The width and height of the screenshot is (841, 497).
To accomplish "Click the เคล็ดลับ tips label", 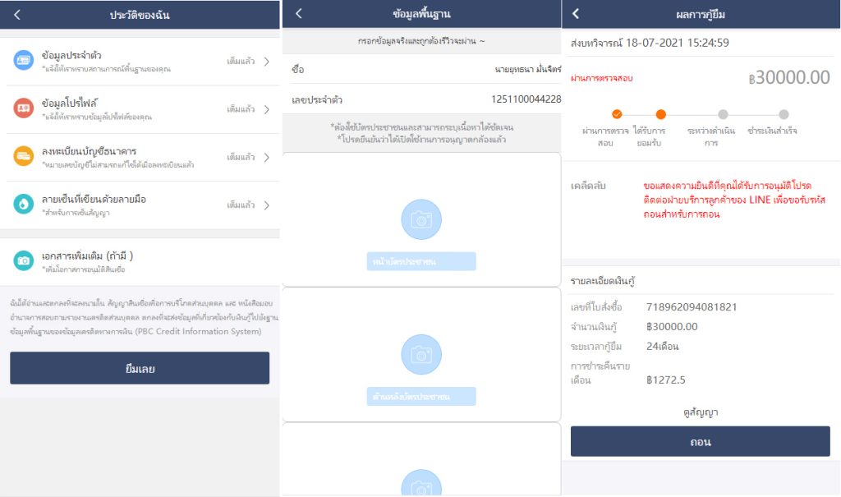I will tap(588, 186).
